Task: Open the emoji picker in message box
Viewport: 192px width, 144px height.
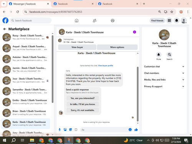Action: [130, 130]
